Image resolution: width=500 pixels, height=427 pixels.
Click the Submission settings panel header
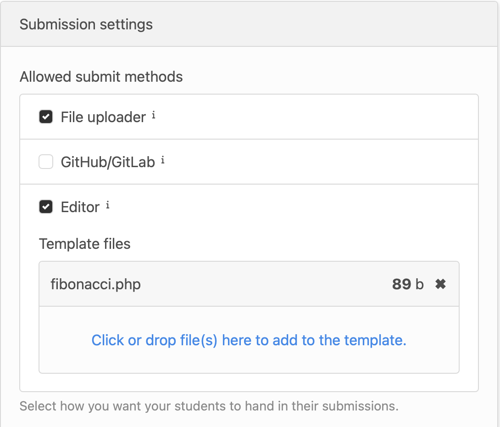tap(86, 24)
